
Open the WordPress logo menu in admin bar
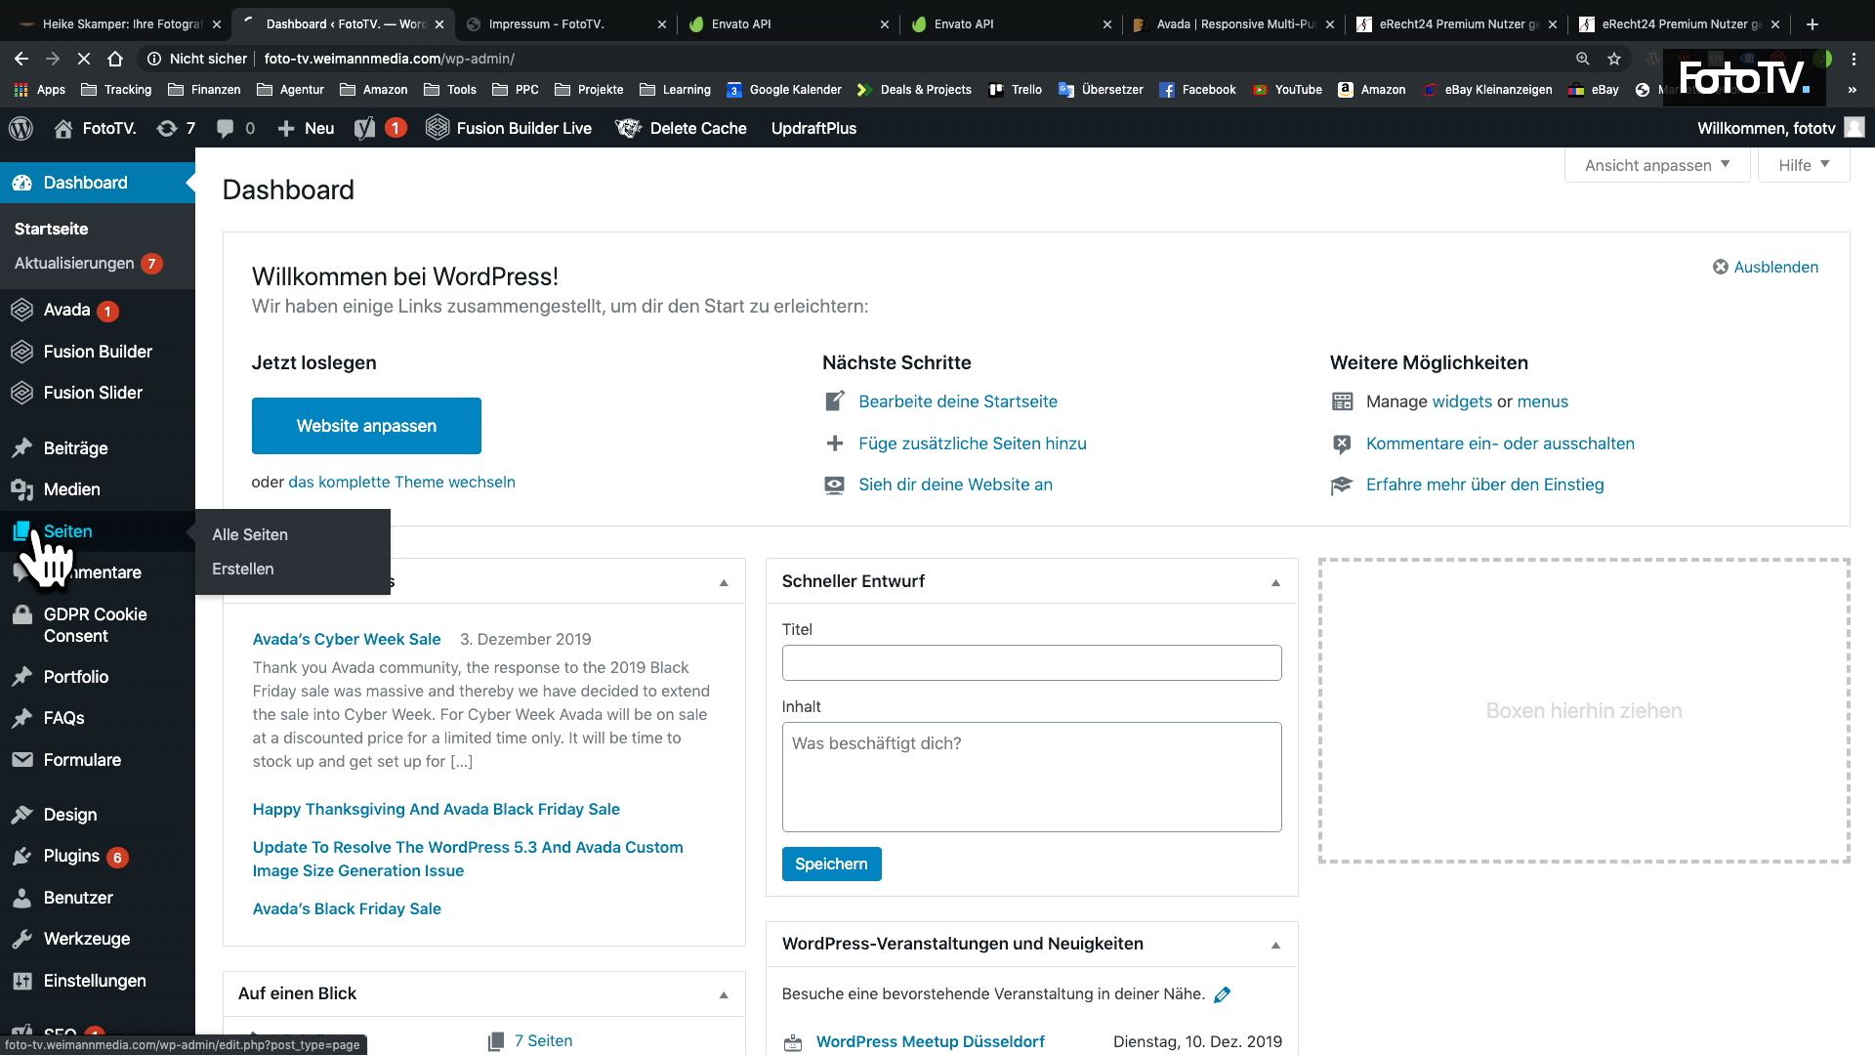[21, 128]
